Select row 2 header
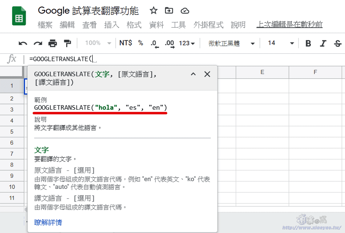The height and width of the screenshot is (233, 345). 12,98
